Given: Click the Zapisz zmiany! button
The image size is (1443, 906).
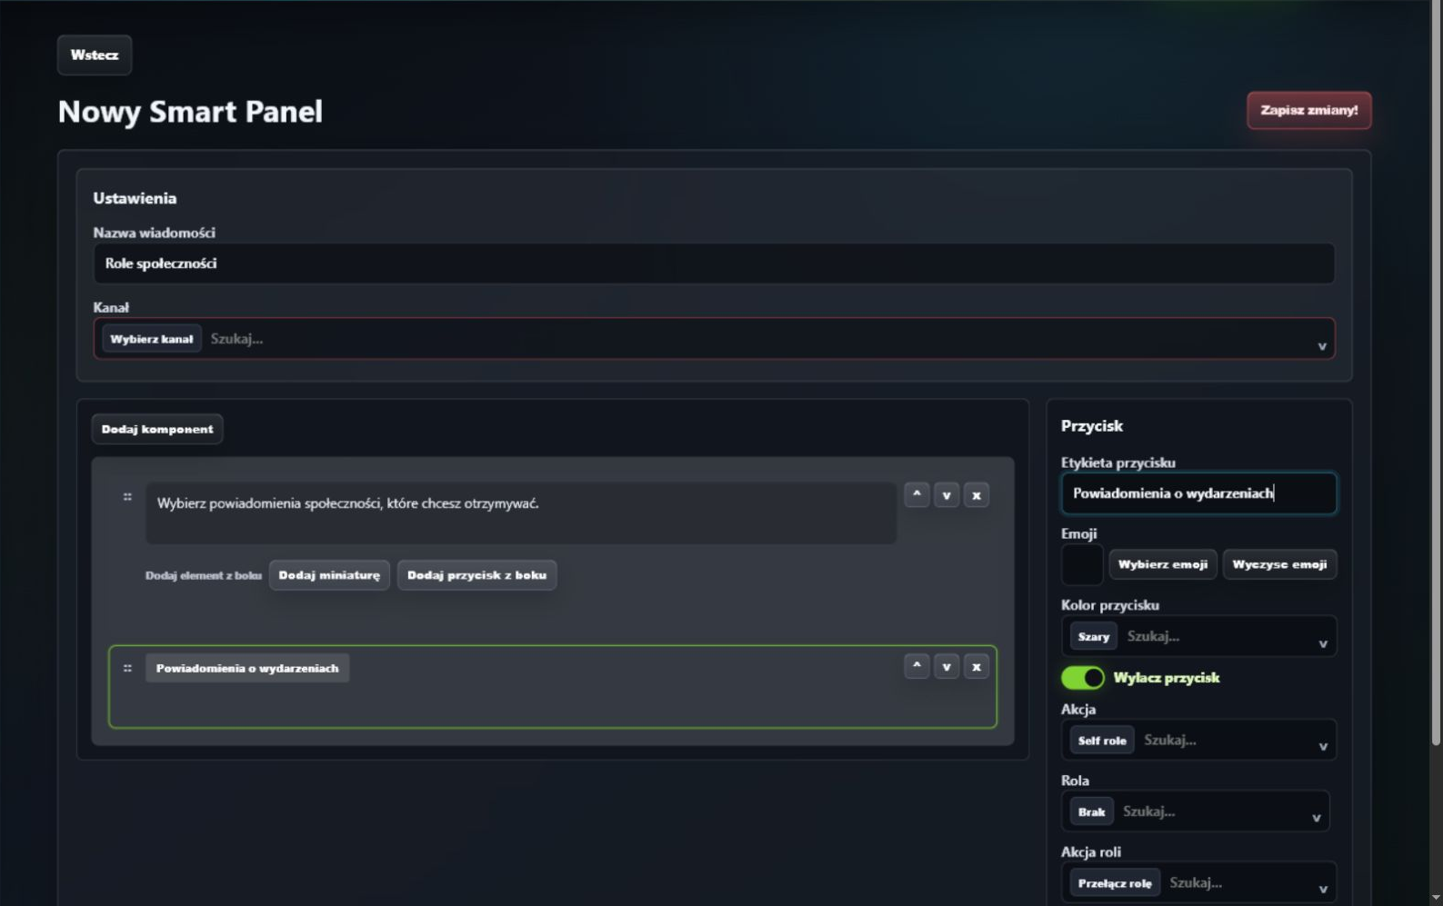Looking at the screenshot, I should click(x=1308, y=110).
